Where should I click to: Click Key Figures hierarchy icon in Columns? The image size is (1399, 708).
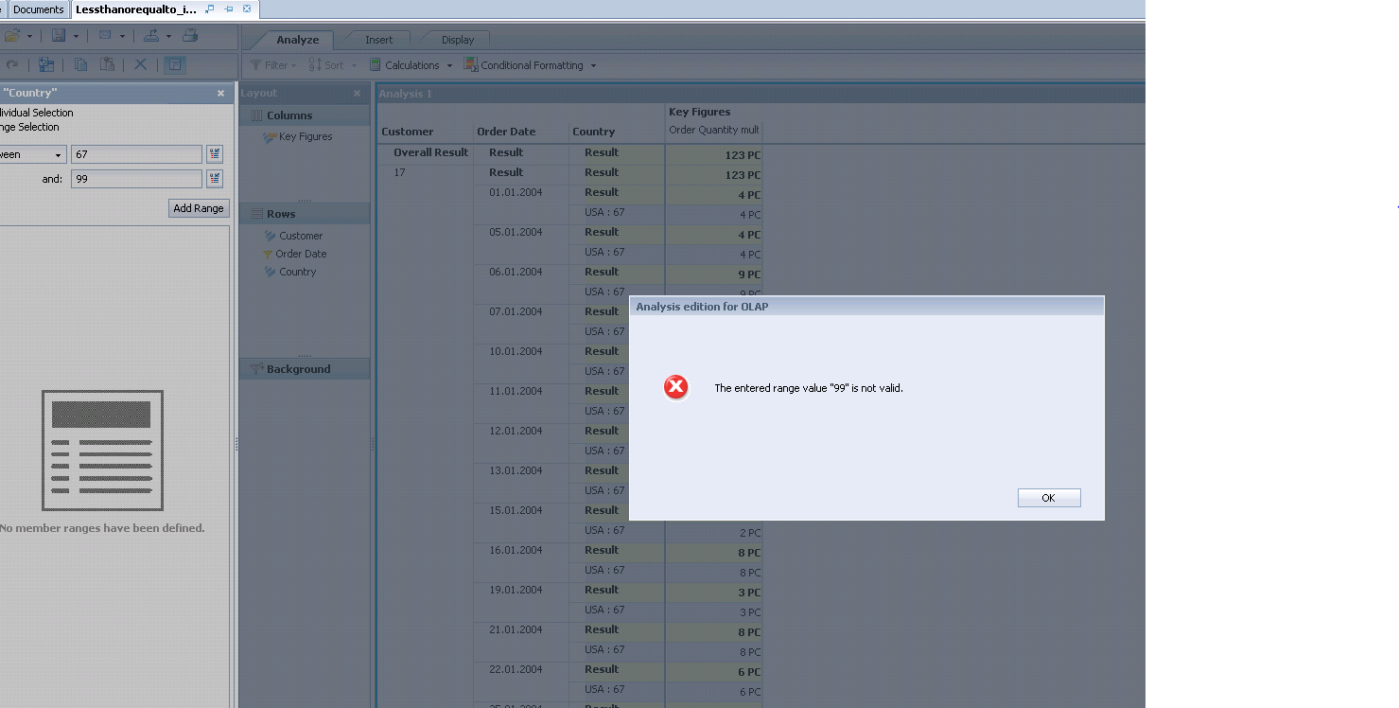pos(271,136)
